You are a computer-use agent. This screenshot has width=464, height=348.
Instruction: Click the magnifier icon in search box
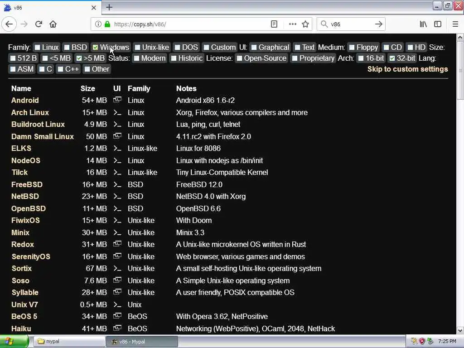(324, 24)
